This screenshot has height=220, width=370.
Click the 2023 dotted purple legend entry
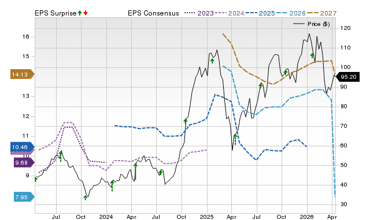click(x=199, y=13)
